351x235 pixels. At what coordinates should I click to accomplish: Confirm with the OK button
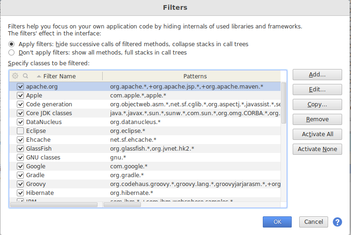(x=277, y=222)
